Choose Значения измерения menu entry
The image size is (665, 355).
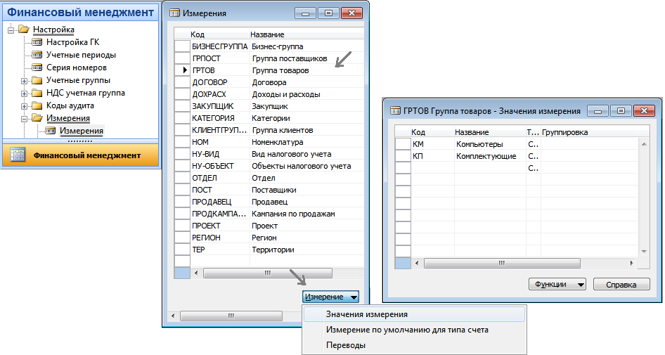click(x=414, y=314)
